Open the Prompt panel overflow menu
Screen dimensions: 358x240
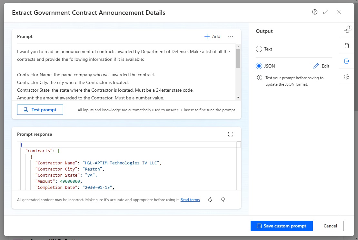(x=231, y=36)
